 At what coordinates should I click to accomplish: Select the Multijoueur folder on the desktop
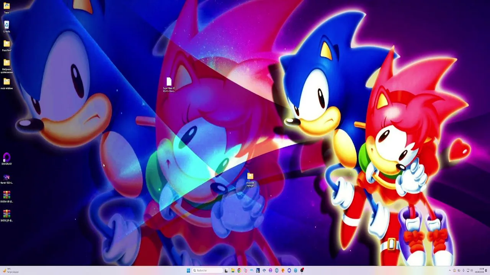tap(7, 66)
